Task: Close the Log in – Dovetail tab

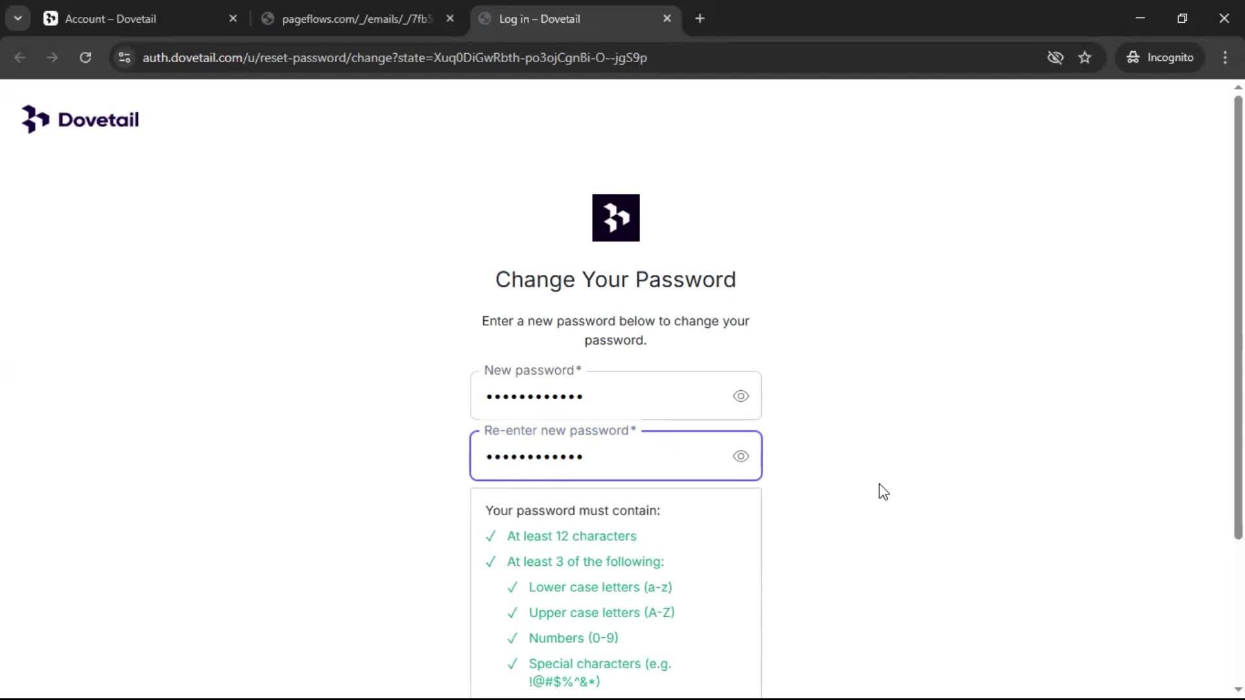Action: (x=667, y=19)
